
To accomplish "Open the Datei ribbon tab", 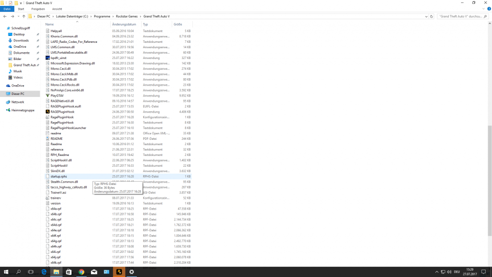I will [7, 9].
